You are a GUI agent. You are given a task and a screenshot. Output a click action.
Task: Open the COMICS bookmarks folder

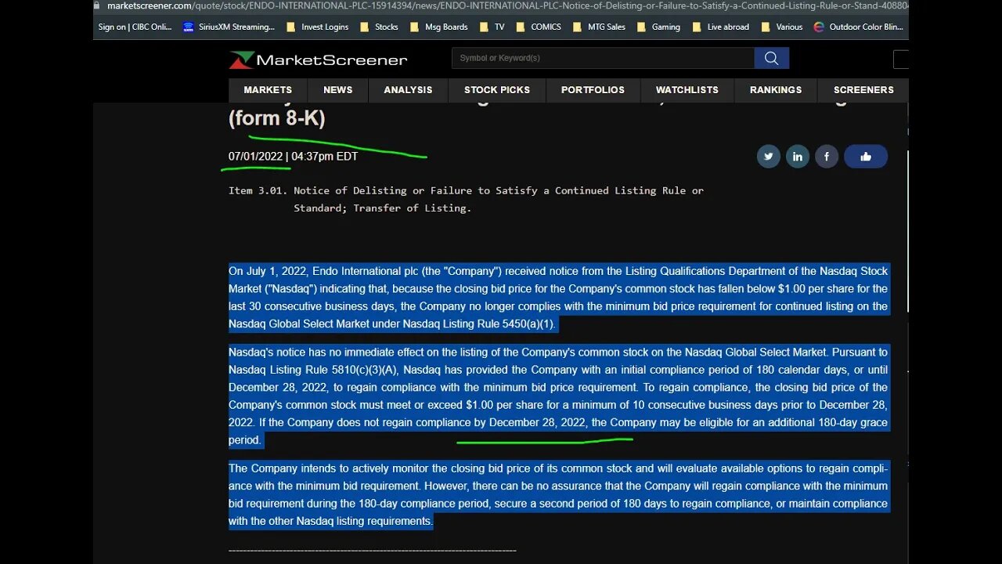pyautogui.click(x=539, y=27)
